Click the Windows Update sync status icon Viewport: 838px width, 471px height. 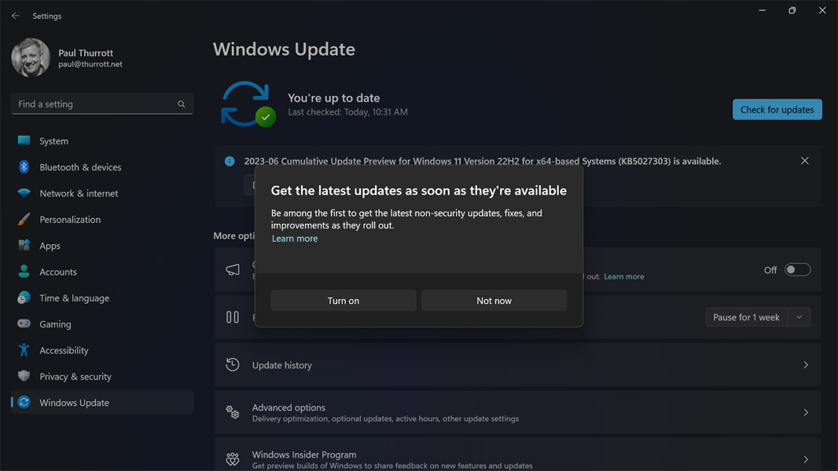pos(248,104)
